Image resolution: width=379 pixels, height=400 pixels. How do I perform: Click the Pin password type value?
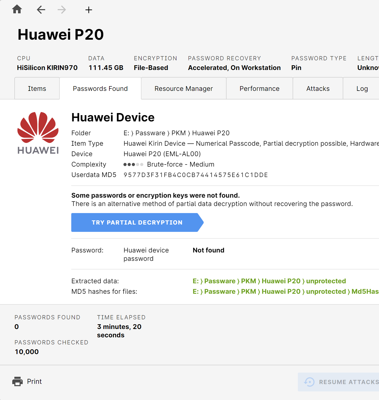[296, 68]
